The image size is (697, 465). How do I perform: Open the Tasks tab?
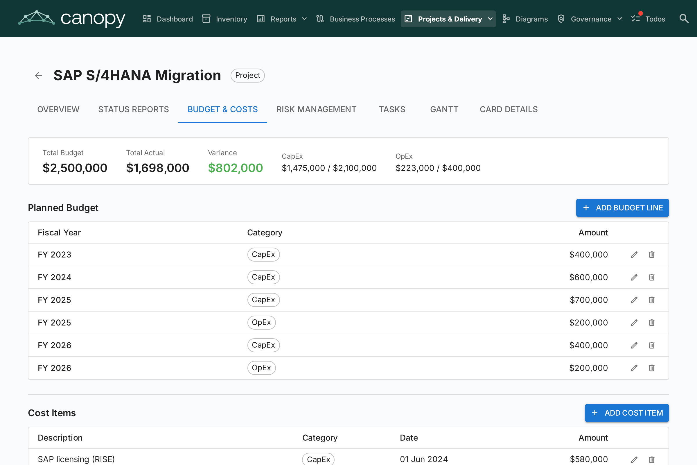point(392,110)
